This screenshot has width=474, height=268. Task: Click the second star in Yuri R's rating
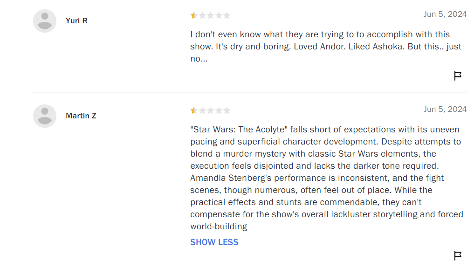(202, 15)
